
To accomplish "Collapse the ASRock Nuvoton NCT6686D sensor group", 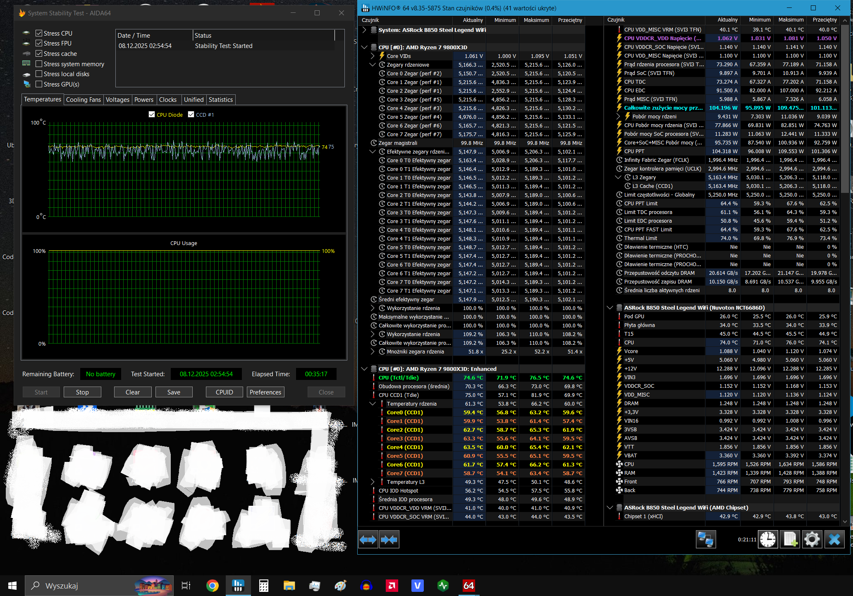I will 609,308.
